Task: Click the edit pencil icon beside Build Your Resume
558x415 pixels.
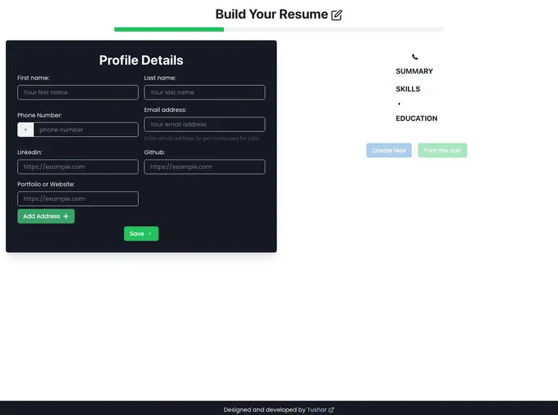Action: [x=337, y=15]
